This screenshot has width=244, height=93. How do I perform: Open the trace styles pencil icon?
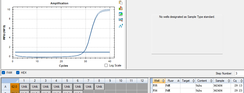pyautogui.click(x=121, y=20)
